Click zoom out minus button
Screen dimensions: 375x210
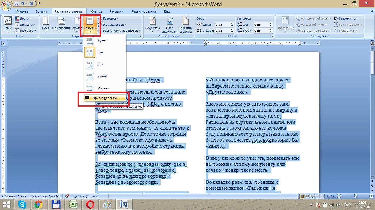click(340, 196)
